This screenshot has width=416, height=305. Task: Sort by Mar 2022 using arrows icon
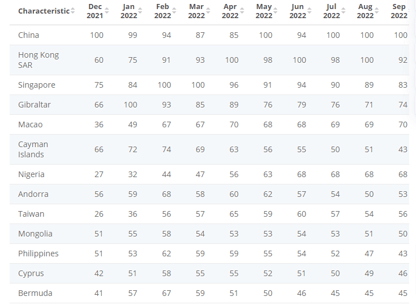pos(208,11)
